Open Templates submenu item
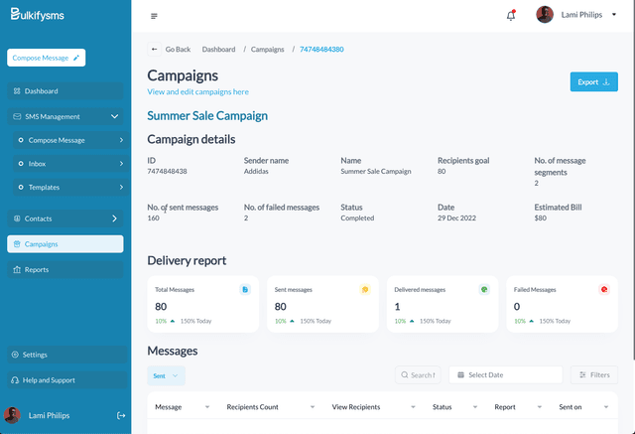635x434 pixels. click(x=71, y=188)
